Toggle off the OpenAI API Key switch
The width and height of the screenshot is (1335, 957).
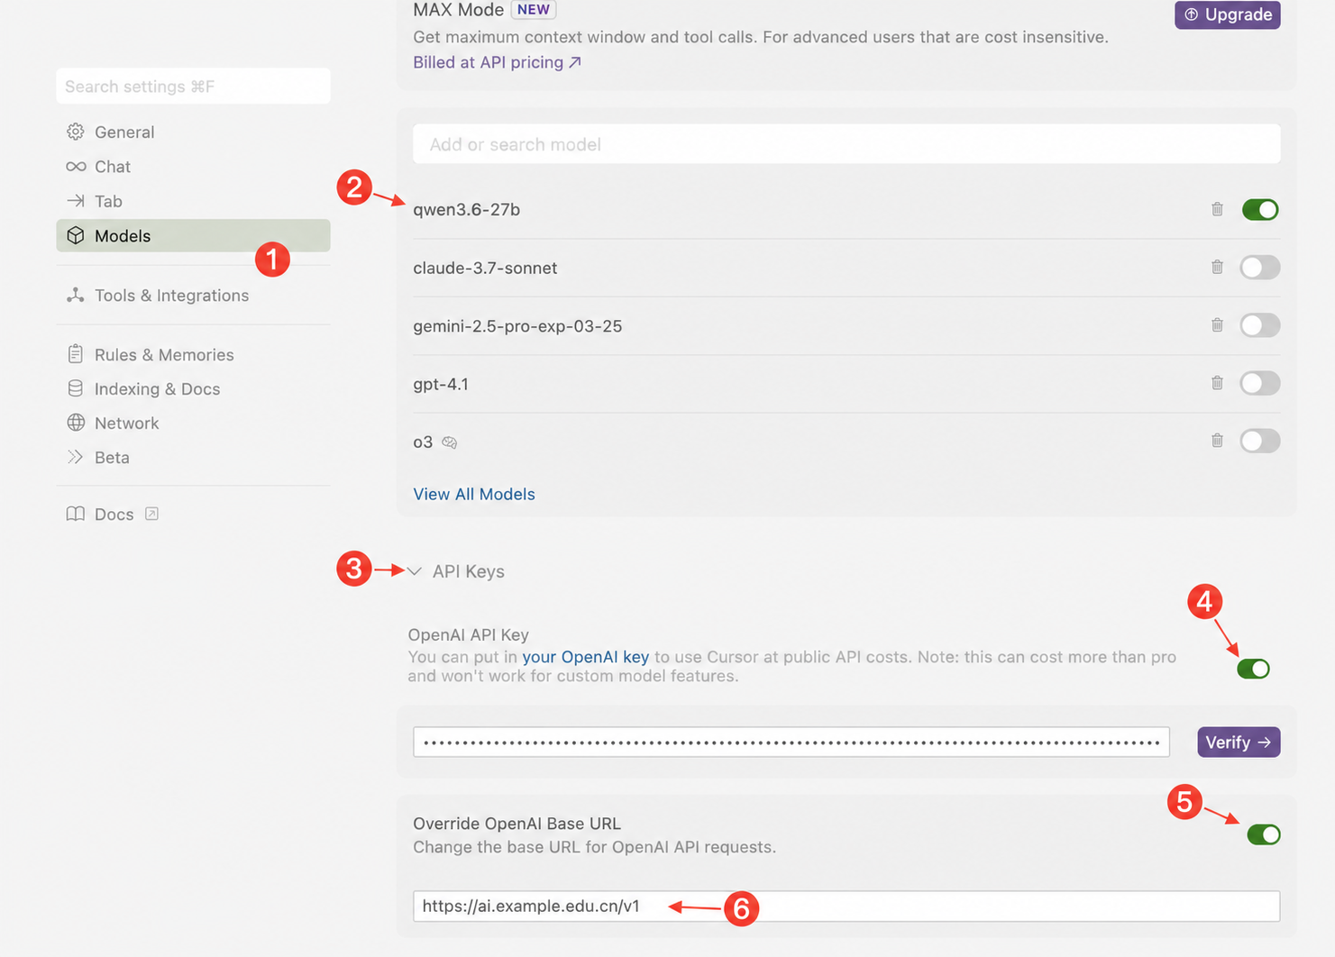(1253, 669)
